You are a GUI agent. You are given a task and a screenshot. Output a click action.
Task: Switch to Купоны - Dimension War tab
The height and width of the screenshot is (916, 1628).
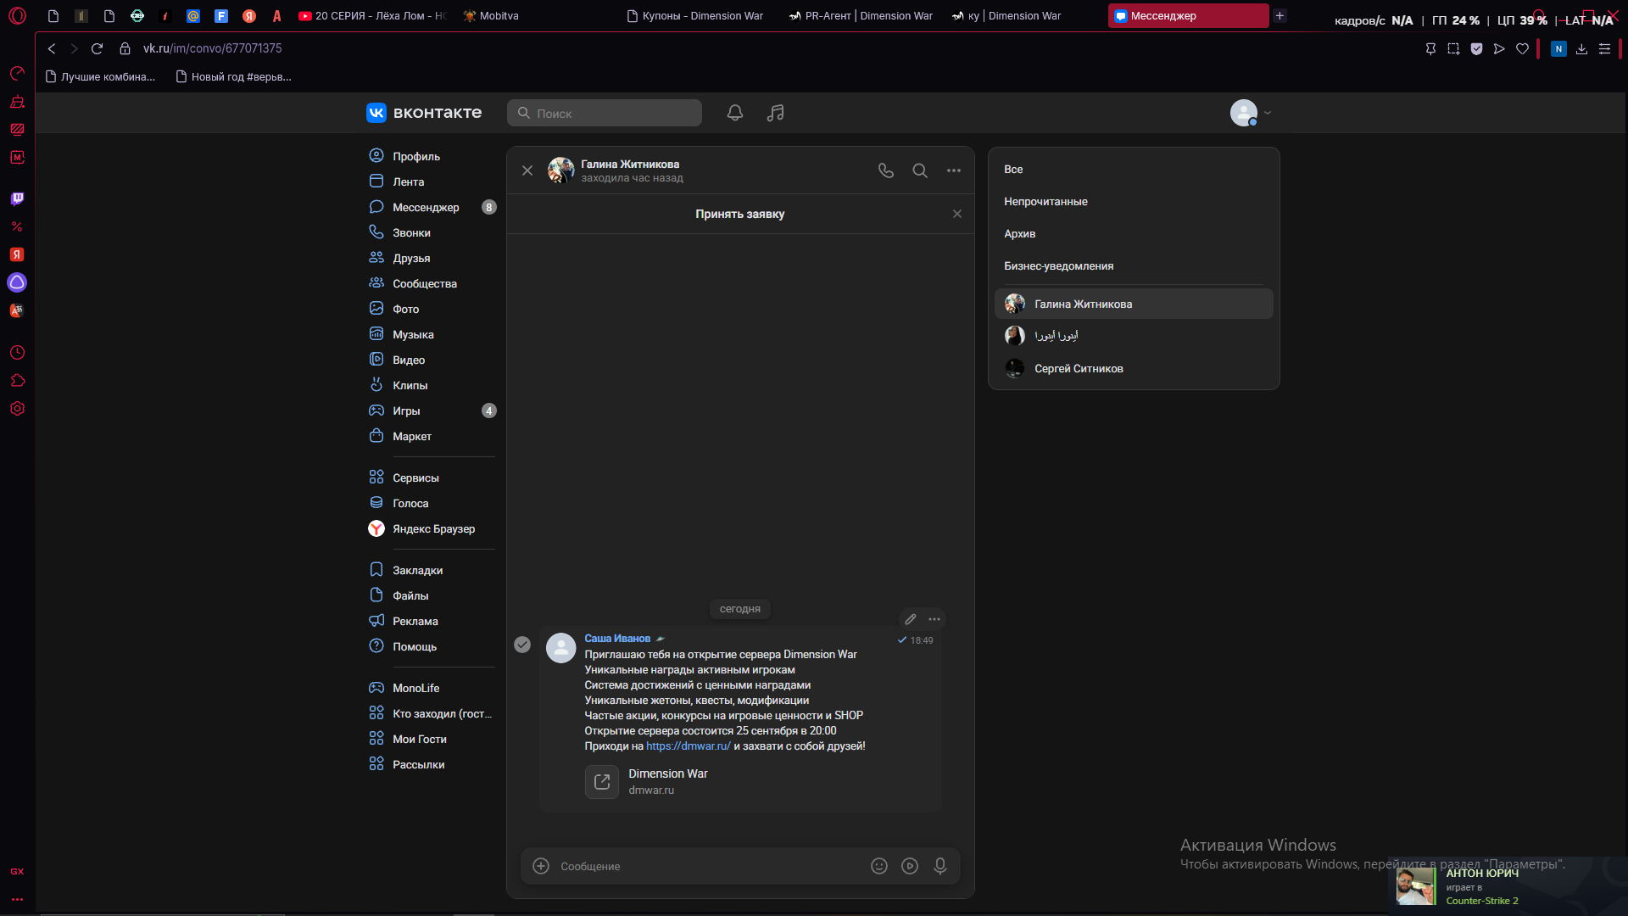(x=695, y=15)
